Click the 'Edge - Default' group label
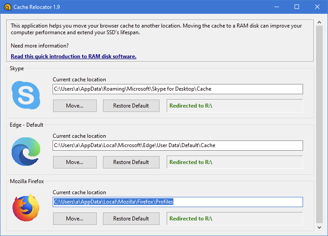Image resolution: width=328 pixels, height=236 pixels. click(x=27, y=125)
